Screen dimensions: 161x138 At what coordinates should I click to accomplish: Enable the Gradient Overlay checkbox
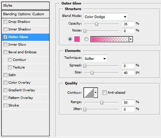click(5, 90)
